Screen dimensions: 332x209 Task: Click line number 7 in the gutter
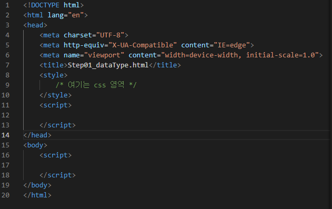coord(7,65)
